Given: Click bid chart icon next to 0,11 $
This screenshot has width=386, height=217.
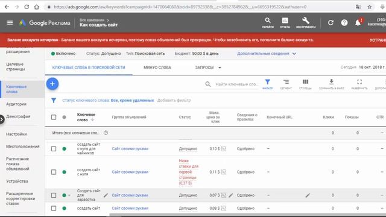Looking at the screenshot, I should pos(224,172).
